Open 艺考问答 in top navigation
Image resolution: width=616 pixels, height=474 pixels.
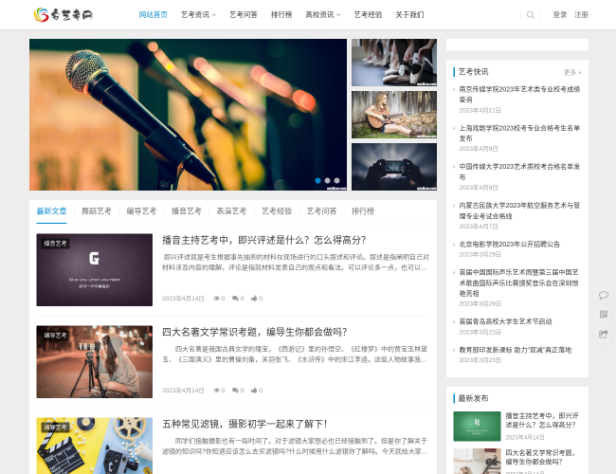244,15
